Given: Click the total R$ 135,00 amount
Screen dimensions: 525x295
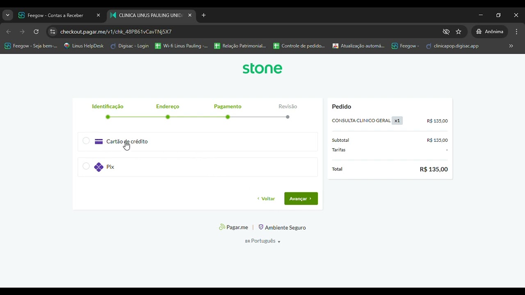Looking at the screenshot, I should point(434,169).
